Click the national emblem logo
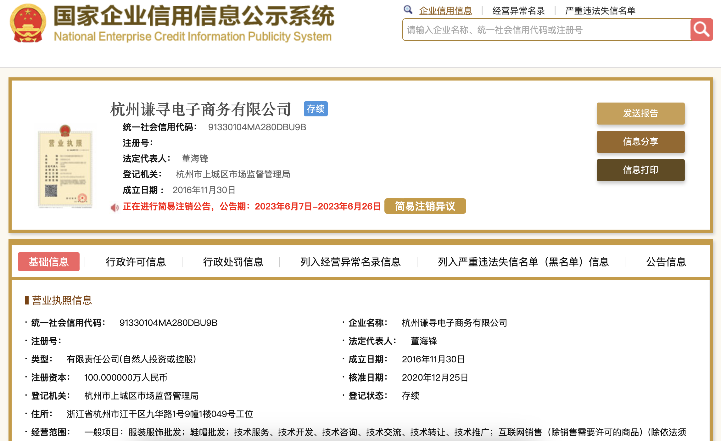721x441 pixels. pos(27,23)
